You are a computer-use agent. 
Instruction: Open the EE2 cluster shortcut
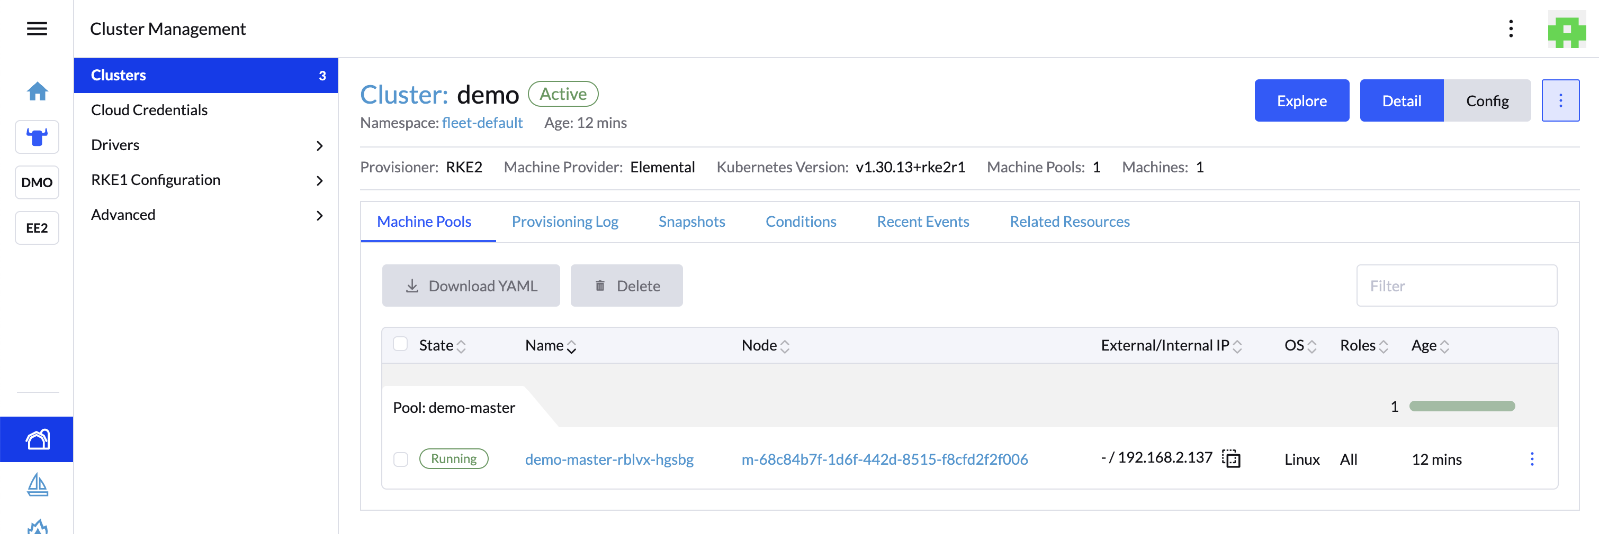point(37,228)
